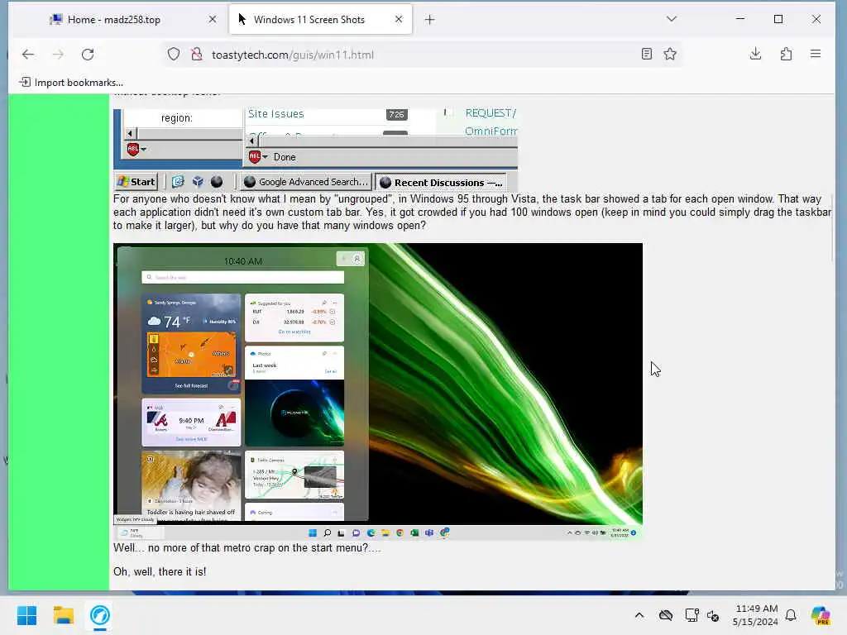Launch Copilot preview from taskbar
This screenshot has height=635, width=847.
(821, 615)
